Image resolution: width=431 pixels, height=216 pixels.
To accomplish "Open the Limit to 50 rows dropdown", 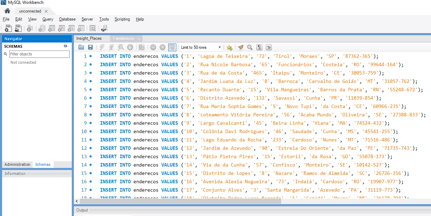I will click(220, 47).
